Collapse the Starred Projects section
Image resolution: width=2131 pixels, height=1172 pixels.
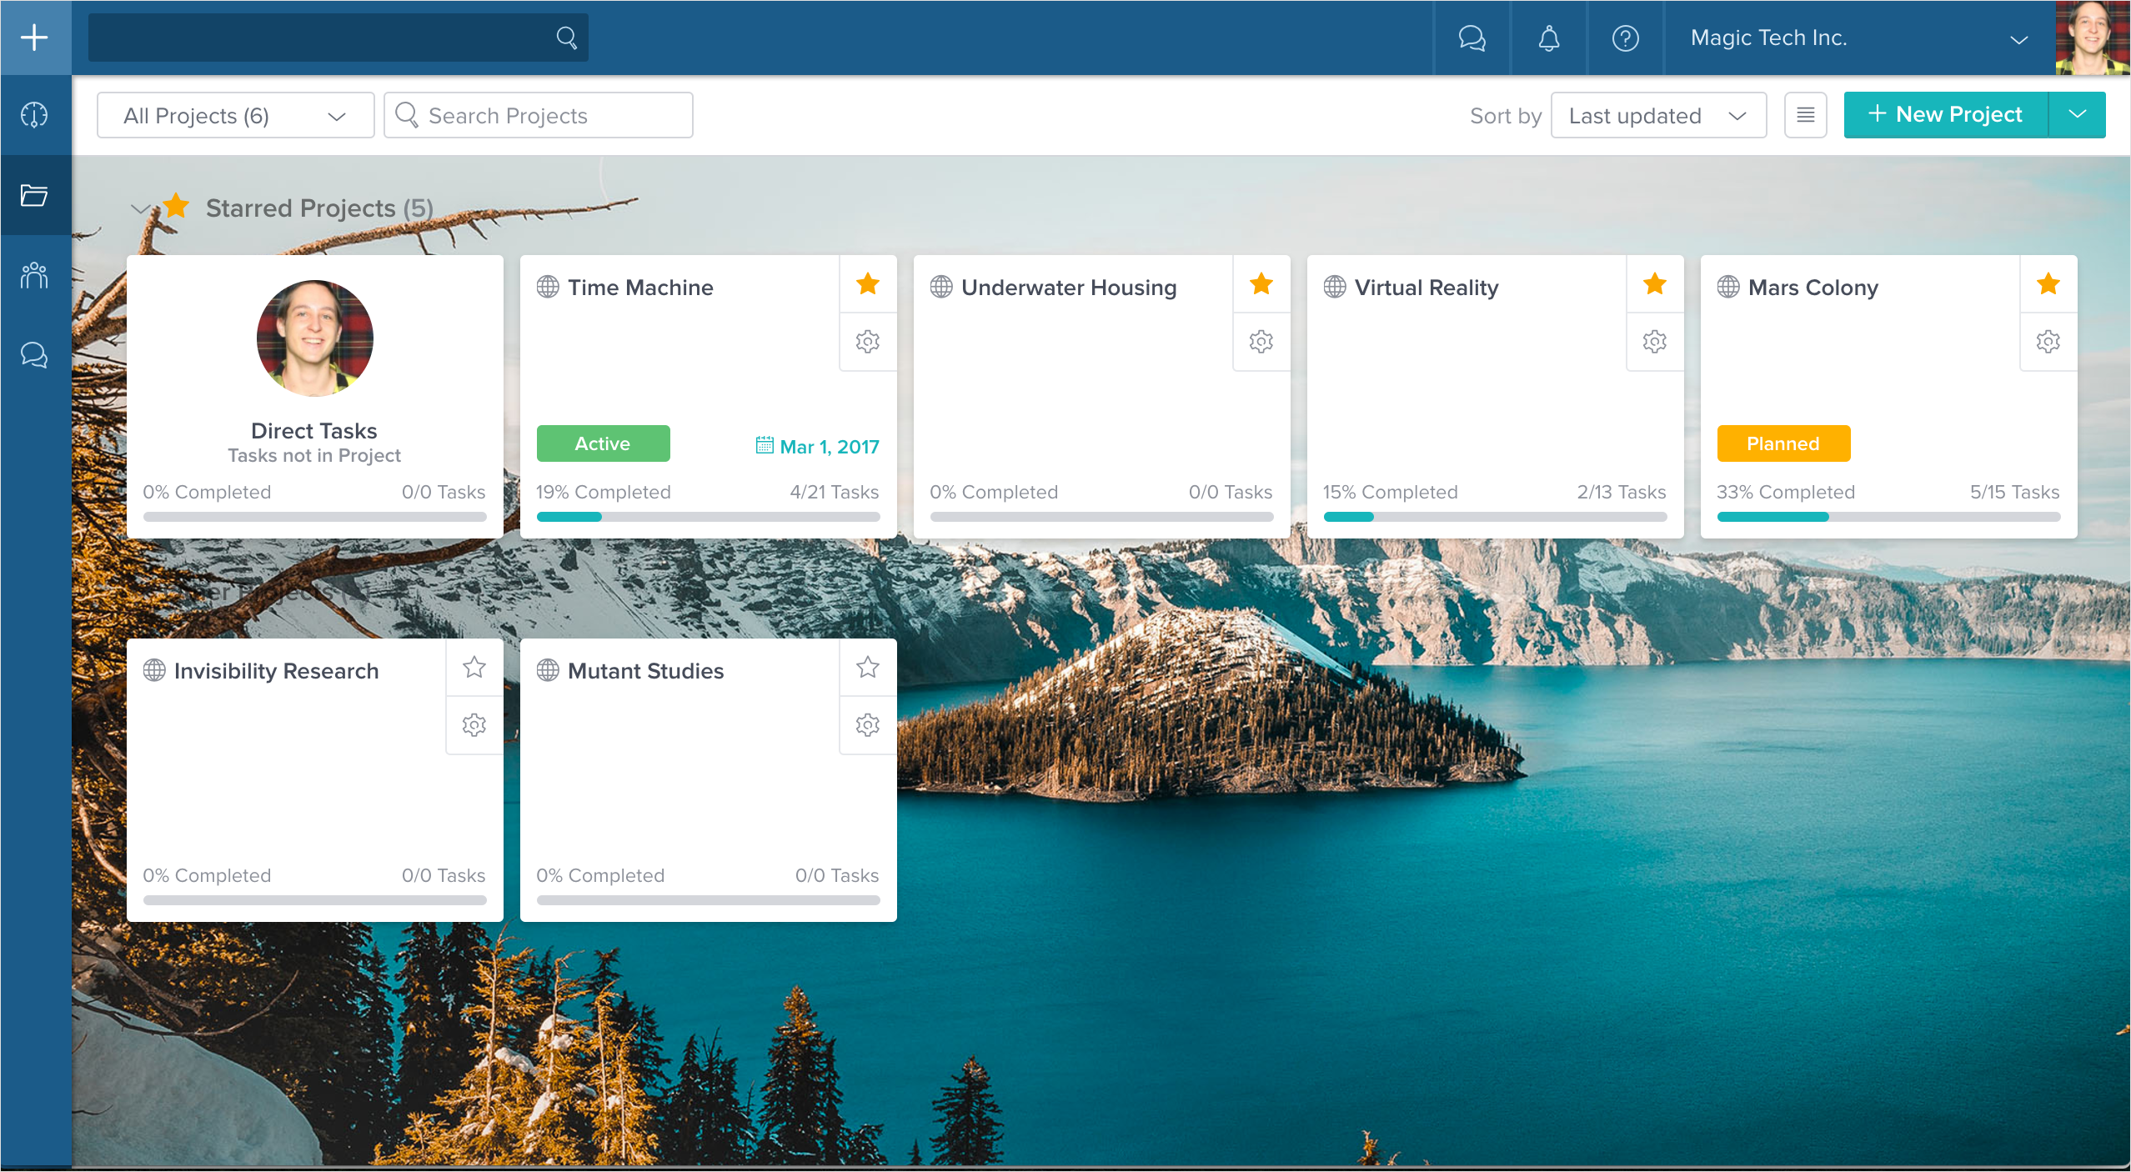[x=140, y=208]
